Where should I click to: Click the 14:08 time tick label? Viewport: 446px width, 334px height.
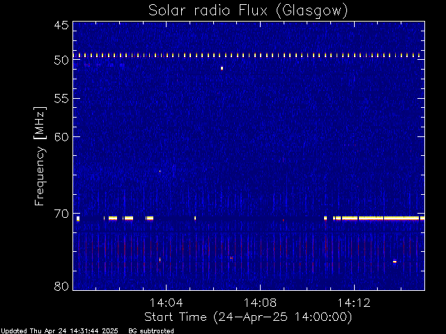pyautogui.click(x=260, y=303)
